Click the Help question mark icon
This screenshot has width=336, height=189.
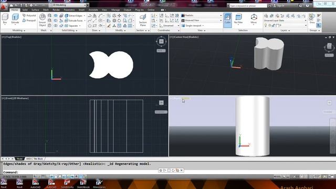pyautogui.click(x=308, y=6)
